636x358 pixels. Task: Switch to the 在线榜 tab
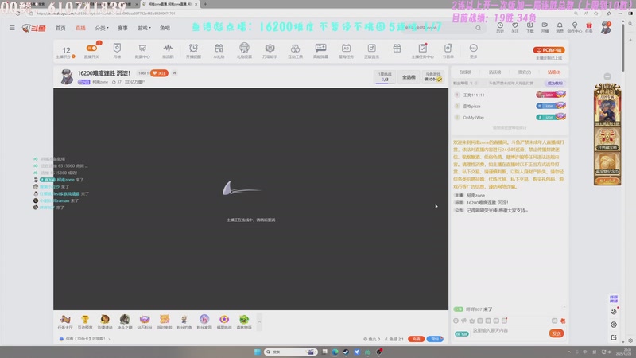(x=465, y=72)
